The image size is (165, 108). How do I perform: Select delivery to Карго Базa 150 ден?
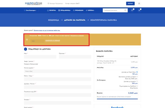pos(137,72)
